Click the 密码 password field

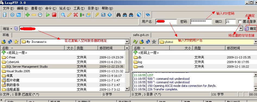[x=201, y=22]
